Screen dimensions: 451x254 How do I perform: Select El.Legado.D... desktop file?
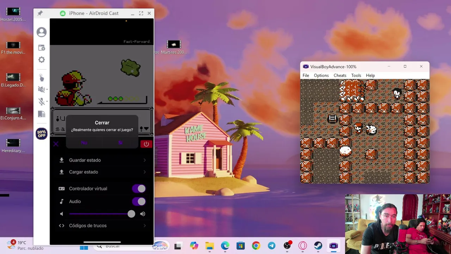[13, 80]
